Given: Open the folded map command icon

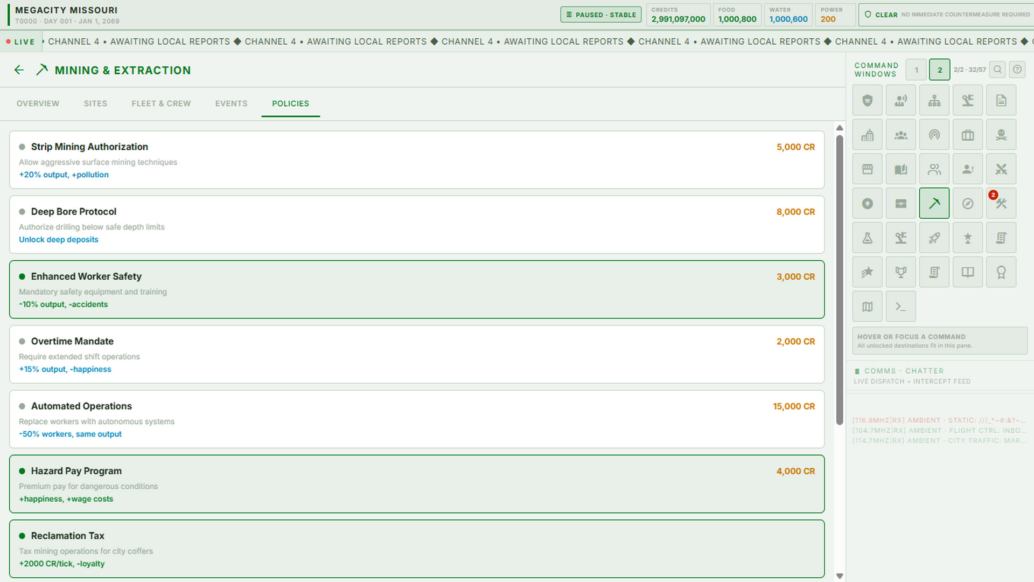Looking at the screenshot, I should (867, 307).
